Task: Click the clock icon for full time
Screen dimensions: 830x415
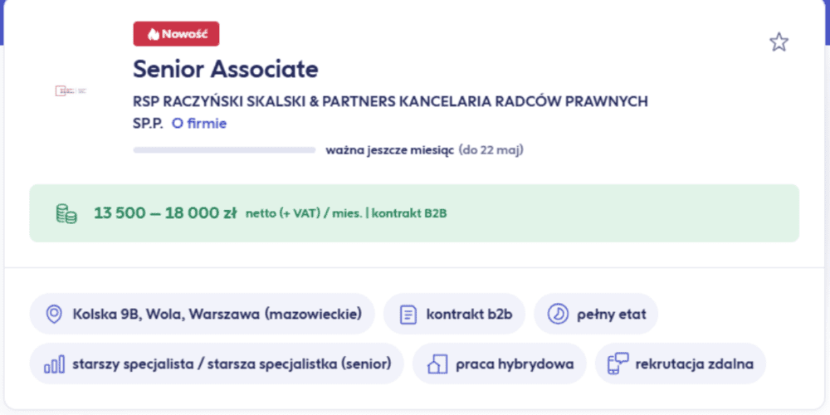Action: [x=558, y=315]
